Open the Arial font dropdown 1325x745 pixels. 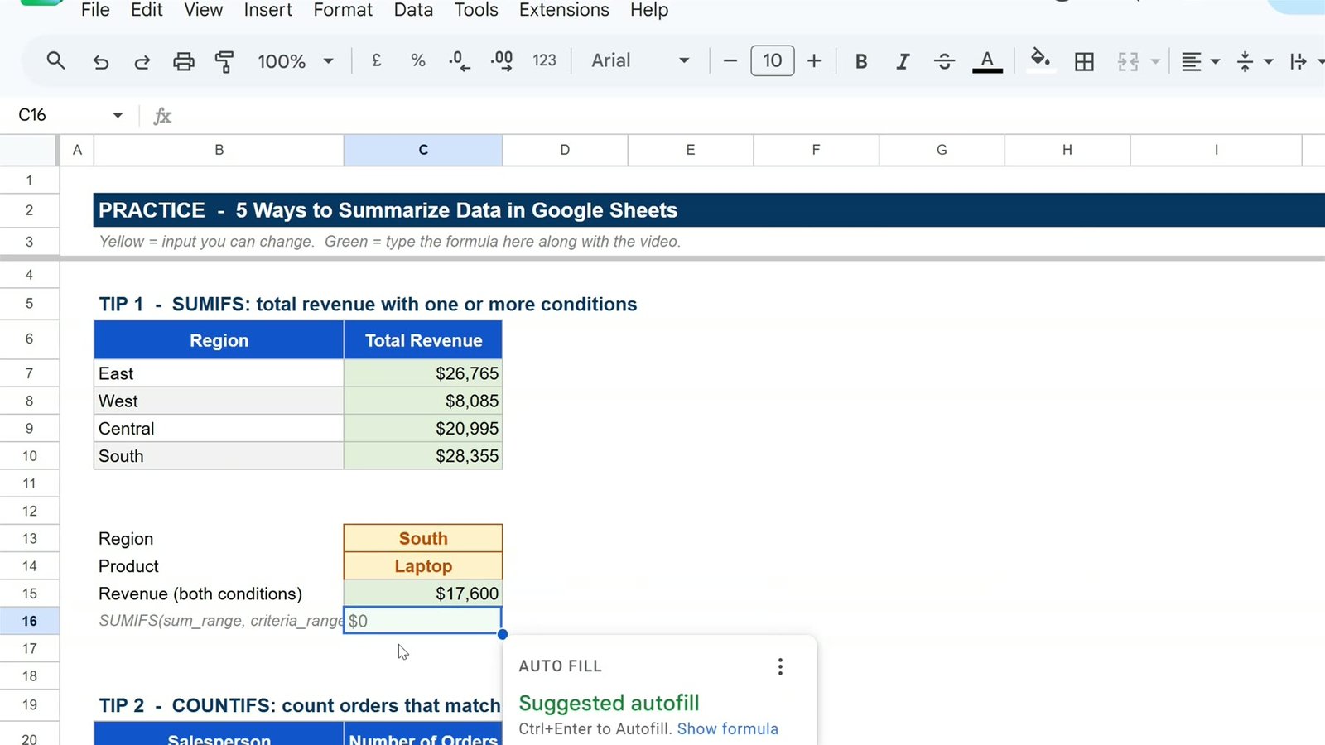tap(640, 60)
